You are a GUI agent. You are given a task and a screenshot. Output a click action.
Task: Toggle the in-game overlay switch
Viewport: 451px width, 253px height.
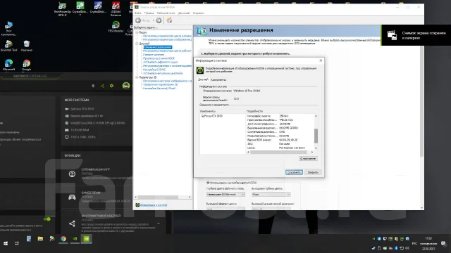point(47,219)
